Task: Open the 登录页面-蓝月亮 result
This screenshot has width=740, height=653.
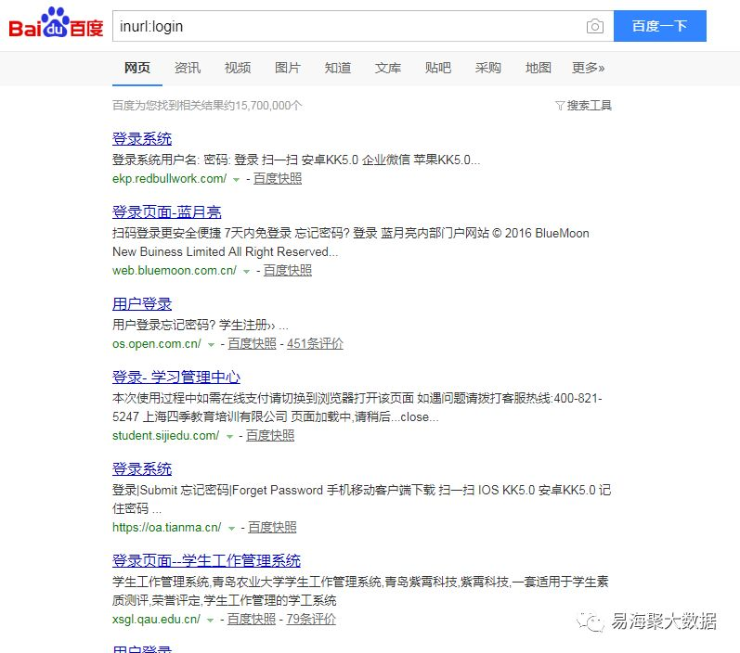Action: (166, 211)
